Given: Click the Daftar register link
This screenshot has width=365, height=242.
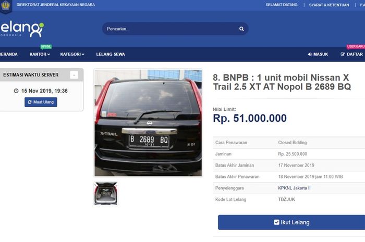Looking at the screenshot, I should tap(352, 54).
